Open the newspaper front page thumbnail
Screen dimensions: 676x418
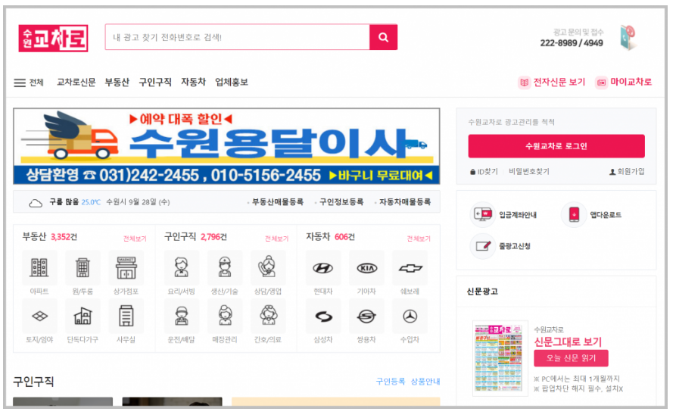click(x=500, y=358)
